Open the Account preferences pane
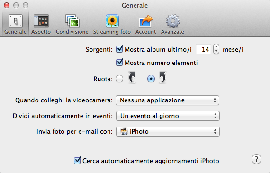The width and height of the screenshot is (270, 173). pyautogui.click(x=145, y=24)
